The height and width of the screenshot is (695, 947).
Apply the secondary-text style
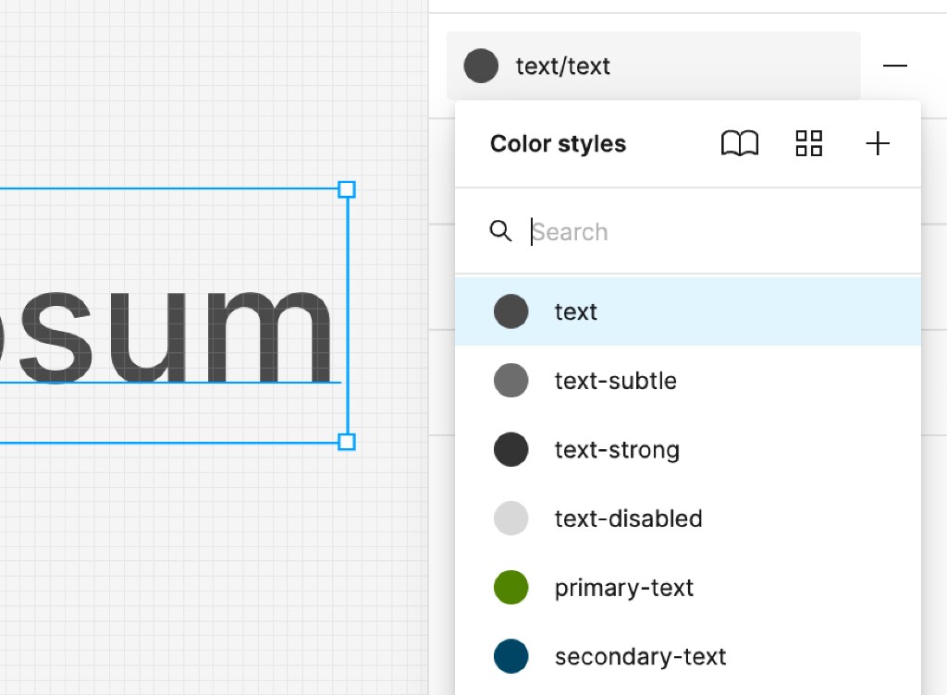coord(639,656)
